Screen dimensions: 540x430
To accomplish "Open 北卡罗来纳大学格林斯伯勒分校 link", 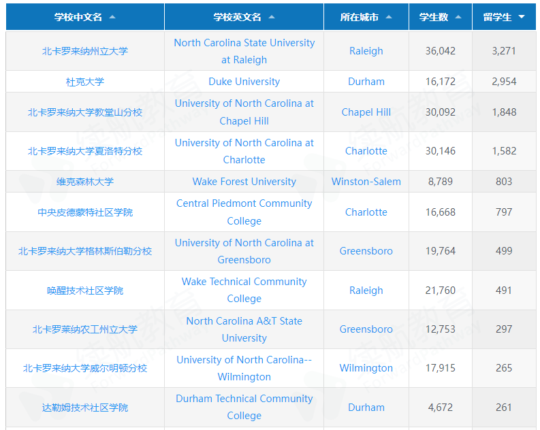I will click(85, 251).
